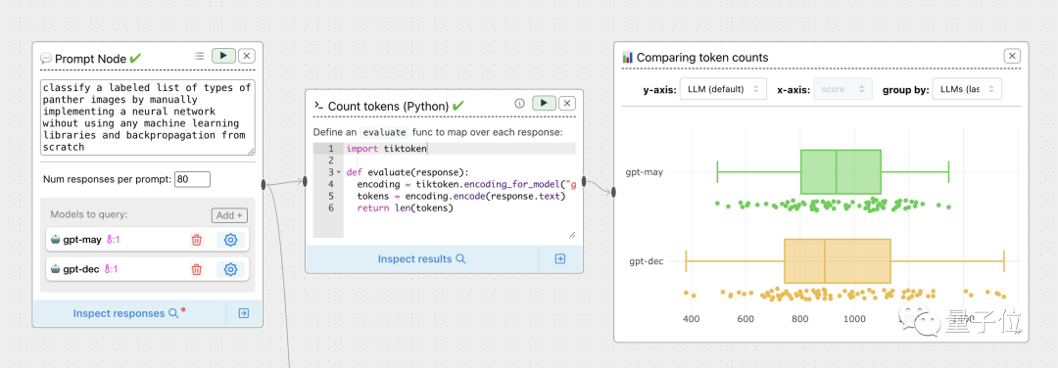Run the Prompt Node with play button
This screenshot has width=1058, height=368.
coord(223,56)
